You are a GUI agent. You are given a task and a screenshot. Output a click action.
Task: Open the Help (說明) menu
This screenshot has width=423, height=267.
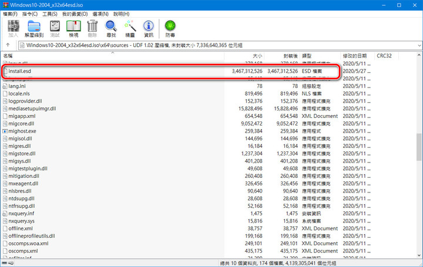(121, 13)
